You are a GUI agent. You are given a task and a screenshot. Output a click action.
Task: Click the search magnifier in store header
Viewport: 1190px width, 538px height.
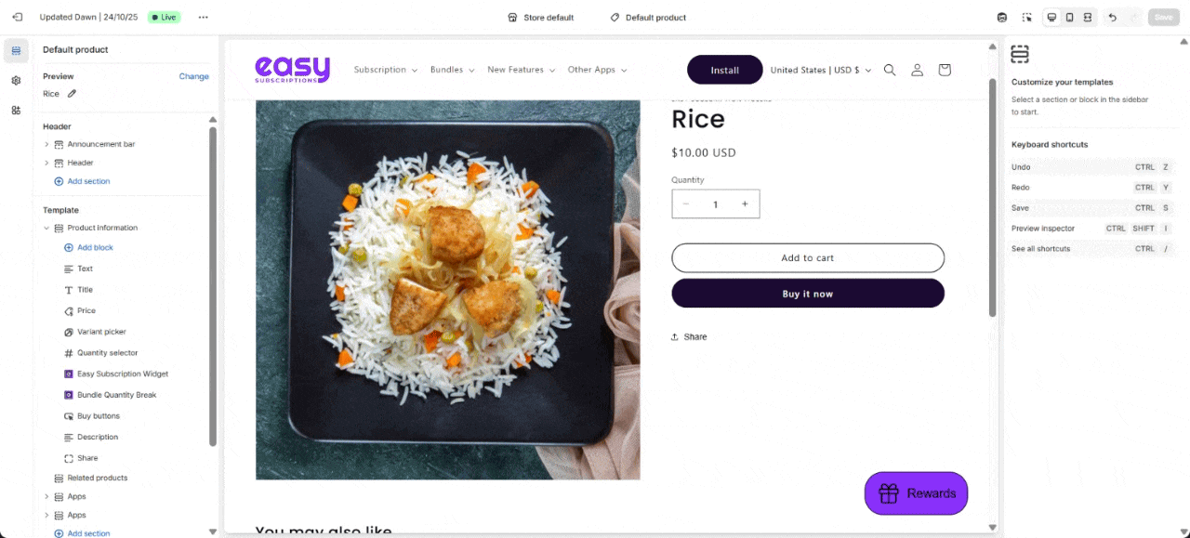[x=890, y=70]
